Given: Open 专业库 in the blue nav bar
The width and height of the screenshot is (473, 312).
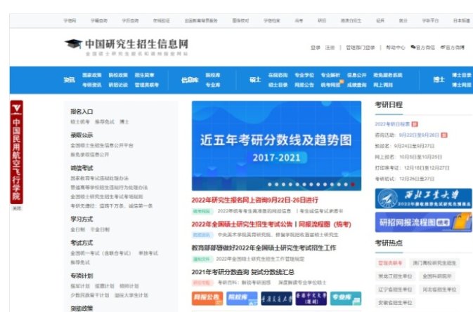Looking at the screenshot, I should point(213,85).
